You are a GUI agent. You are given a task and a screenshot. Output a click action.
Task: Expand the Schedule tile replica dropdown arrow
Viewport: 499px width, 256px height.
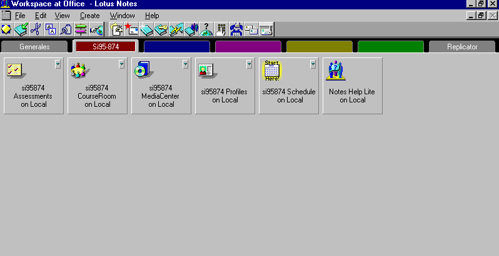[x=313, y=64]
